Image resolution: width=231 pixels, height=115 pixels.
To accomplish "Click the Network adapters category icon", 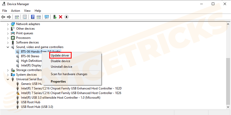I will (x=13, y=24).
